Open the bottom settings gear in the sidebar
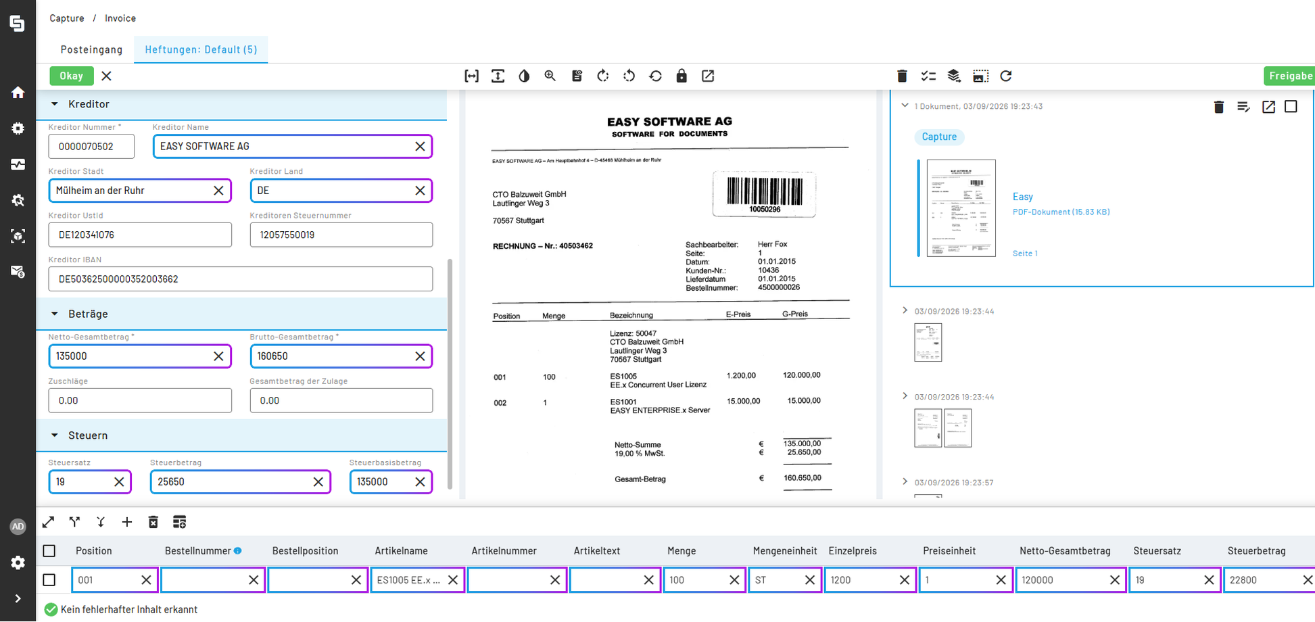Screen dimensions: 1315x622 [x=18, y=563]
